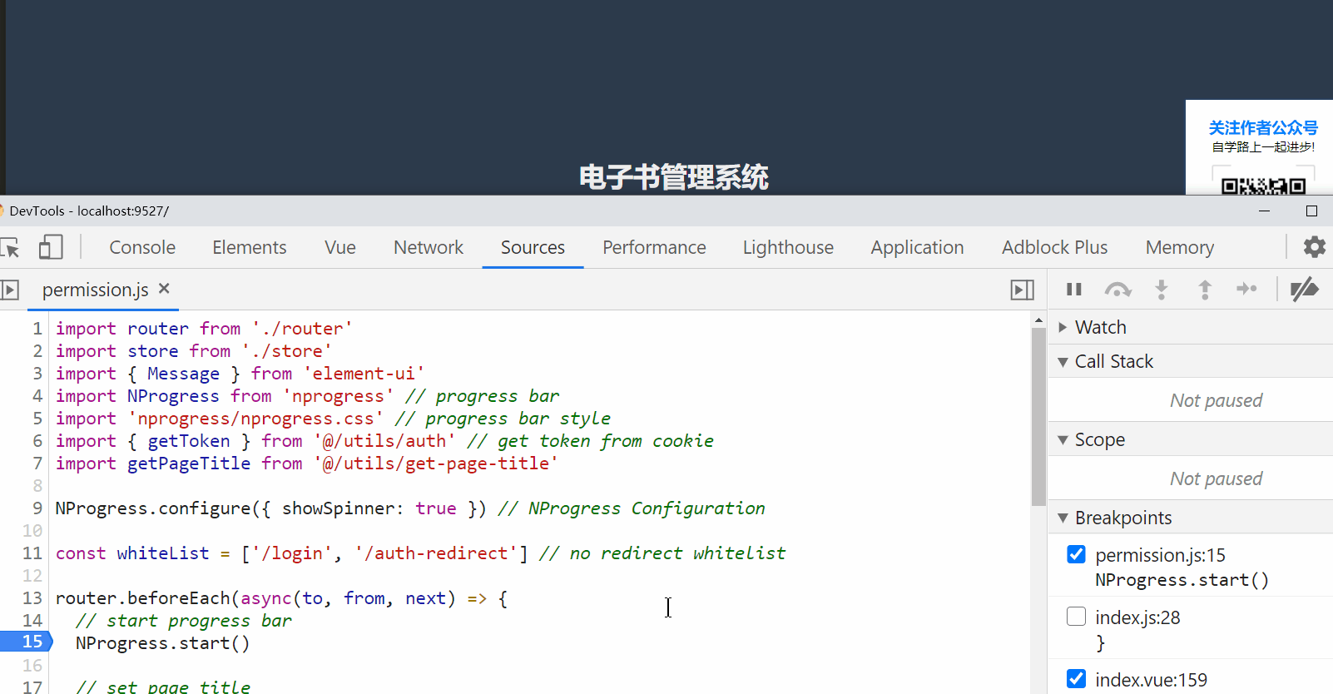Viewport: 1333px width, 694px height.
Task: Open the Vue devtools tab
Action: [x=340, y=248]
